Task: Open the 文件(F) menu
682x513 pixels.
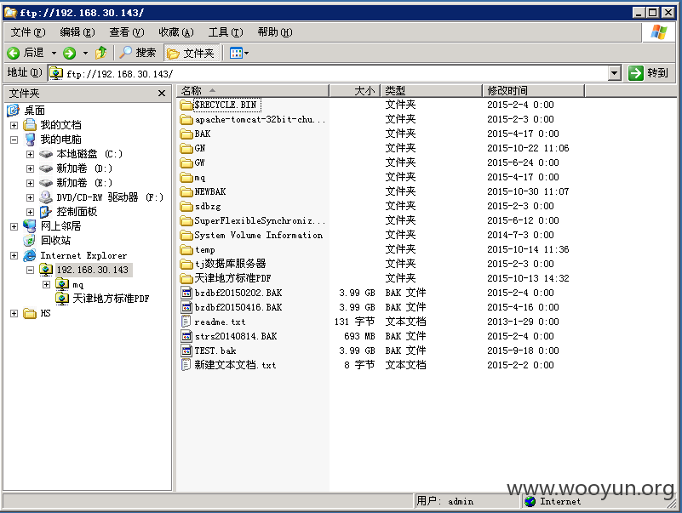Action: click(28, 32)
